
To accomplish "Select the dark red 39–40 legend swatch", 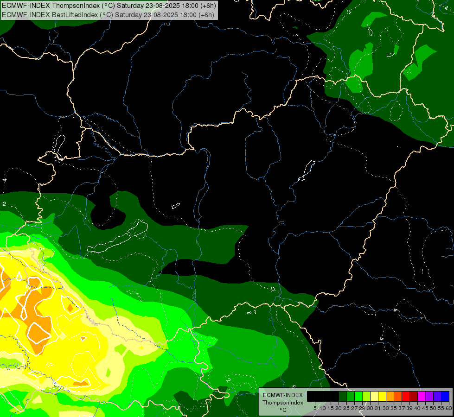I will 414,396.
